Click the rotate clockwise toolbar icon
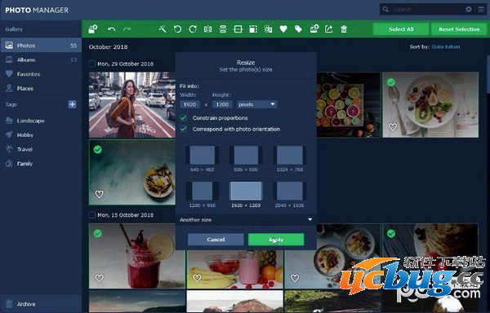Screen dimensions: 490x313 [x=193, y=29]
